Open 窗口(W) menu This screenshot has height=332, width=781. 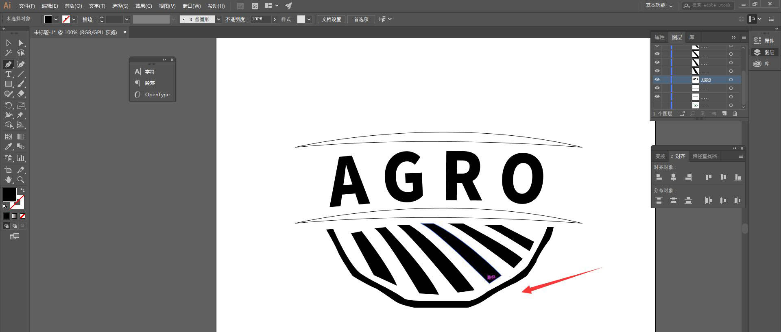tap(192, 6)
